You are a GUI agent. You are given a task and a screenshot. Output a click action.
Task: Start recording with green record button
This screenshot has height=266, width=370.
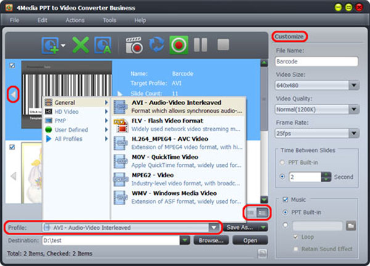[x=179, y=45]
